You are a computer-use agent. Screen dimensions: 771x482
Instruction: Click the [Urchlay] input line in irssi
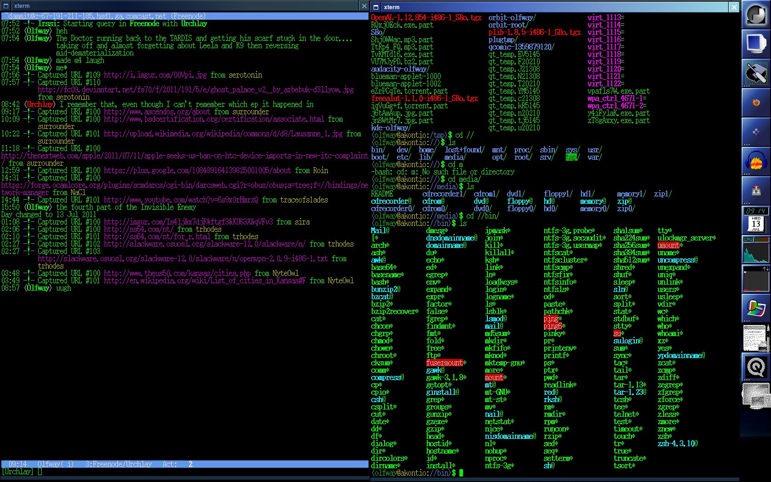click(x=17, y=471)
